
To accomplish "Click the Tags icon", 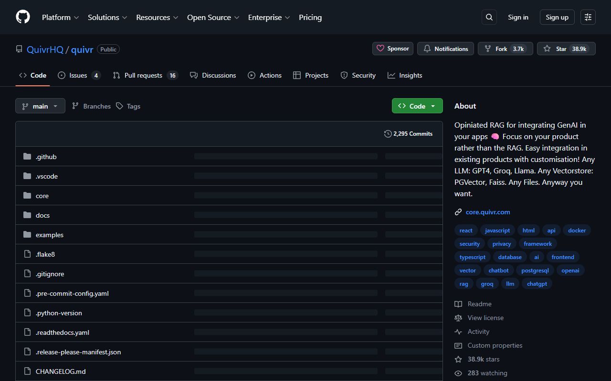I will [119, 106].
